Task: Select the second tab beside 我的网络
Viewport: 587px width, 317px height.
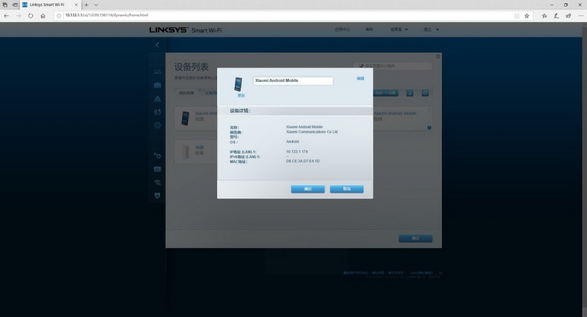Action: click(210, 93)
